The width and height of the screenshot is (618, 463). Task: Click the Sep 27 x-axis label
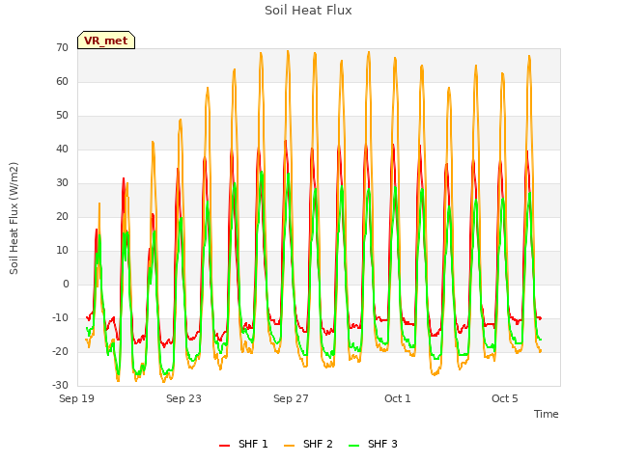291,398
